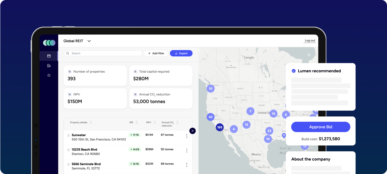The height and width of the screenshot is (174, 387).
Task: Select map cluster 13
Action: (246, 125)
